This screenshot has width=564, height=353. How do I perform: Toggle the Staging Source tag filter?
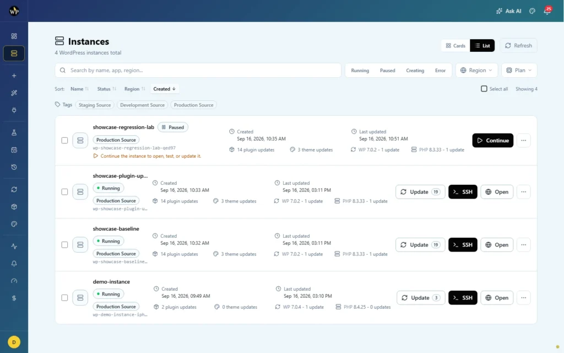pos(95,105)
